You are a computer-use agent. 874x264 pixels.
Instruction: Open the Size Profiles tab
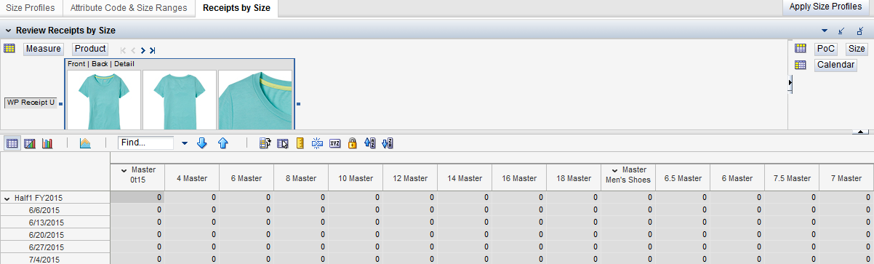coord(31,8)
